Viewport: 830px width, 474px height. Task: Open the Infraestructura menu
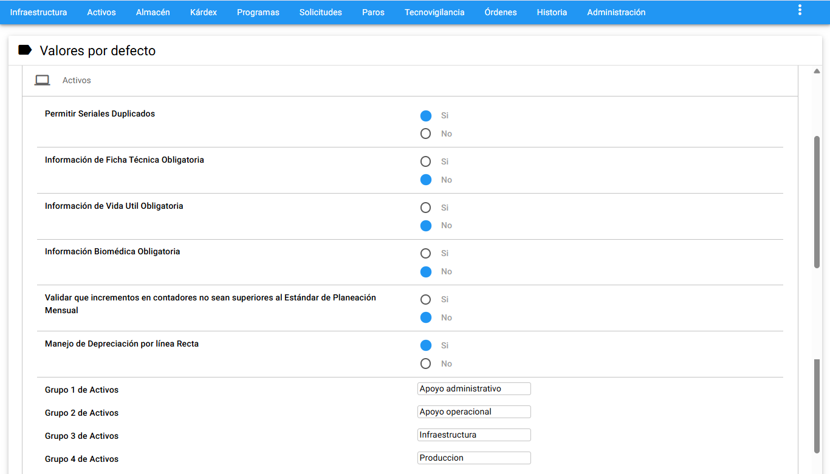click(38, 12)
